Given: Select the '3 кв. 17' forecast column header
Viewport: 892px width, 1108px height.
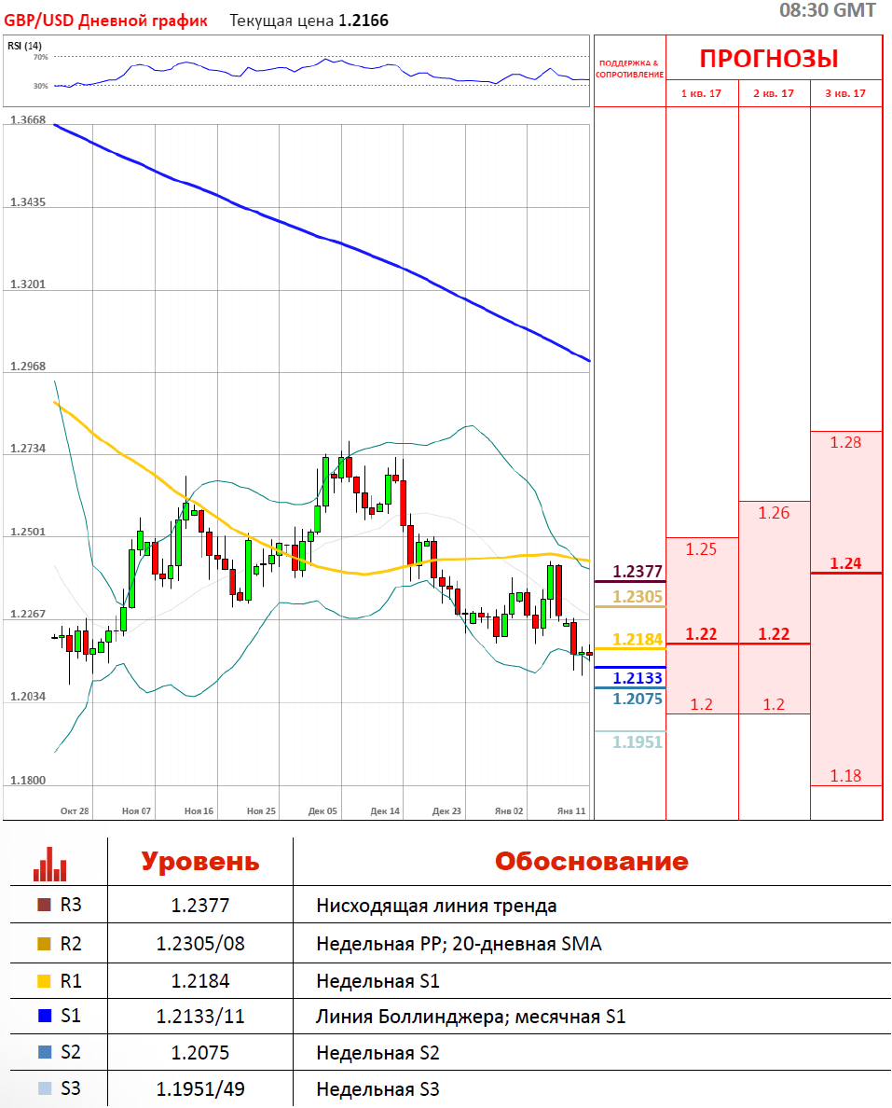Looking at the screenshot, I should coord(845,93).
